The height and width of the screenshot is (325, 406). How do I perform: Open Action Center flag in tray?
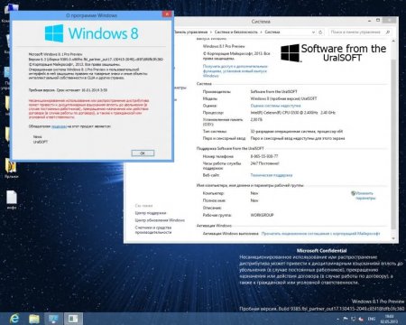(x=346, y=319)
